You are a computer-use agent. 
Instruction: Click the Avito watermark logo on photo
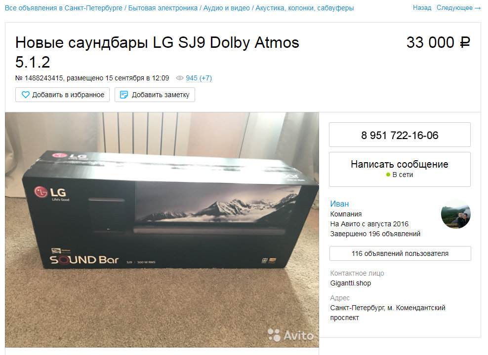pyautogui.click(x=291, y=335)
